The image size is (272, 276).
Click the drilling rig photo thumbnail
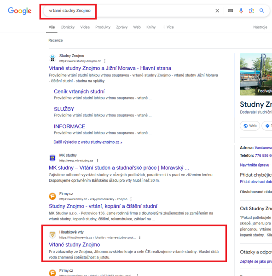click(256, 74)
